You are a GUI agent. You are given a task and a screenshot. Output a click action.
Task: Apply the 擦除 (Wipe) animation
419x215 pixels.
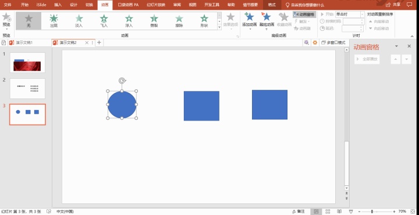[x=179, y=21]
